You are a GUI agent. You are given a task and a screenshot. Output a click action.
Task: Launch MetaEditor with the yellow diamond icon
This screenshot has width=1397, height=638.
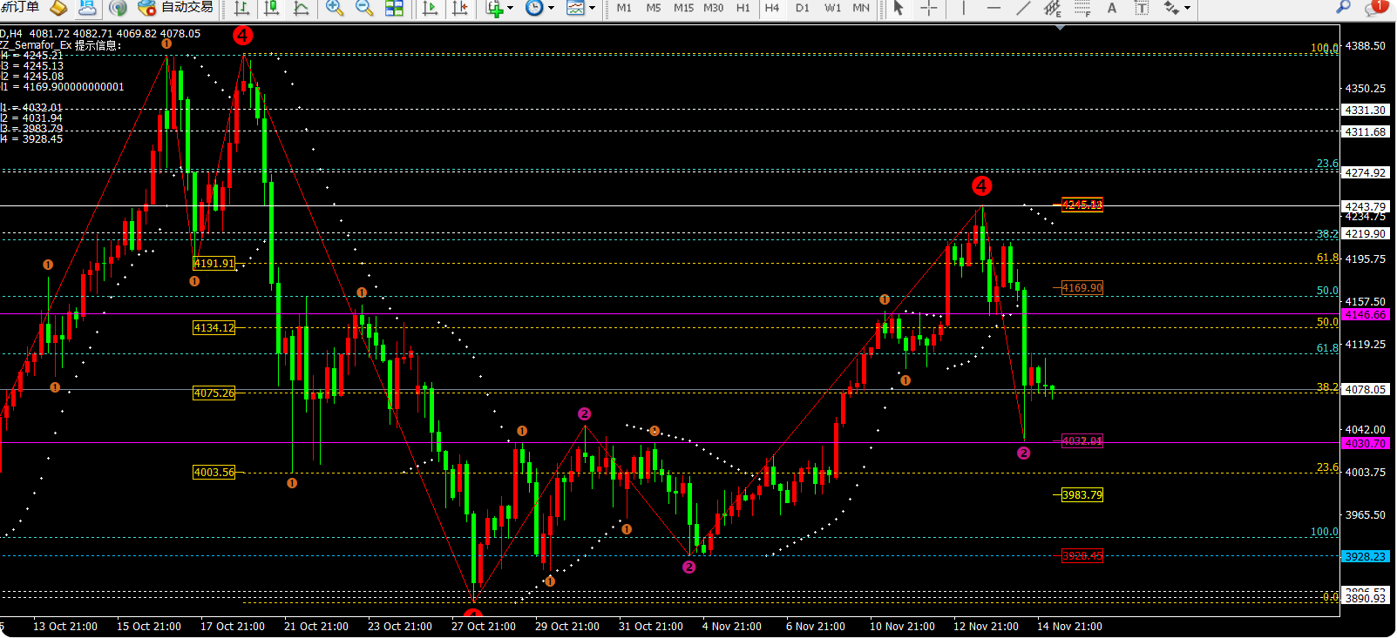click(x=58, y=8)
